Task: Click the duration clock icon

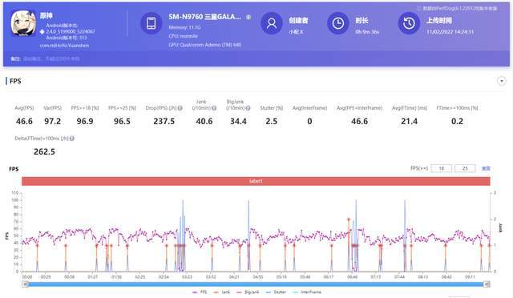Action: tap(338, 23)
